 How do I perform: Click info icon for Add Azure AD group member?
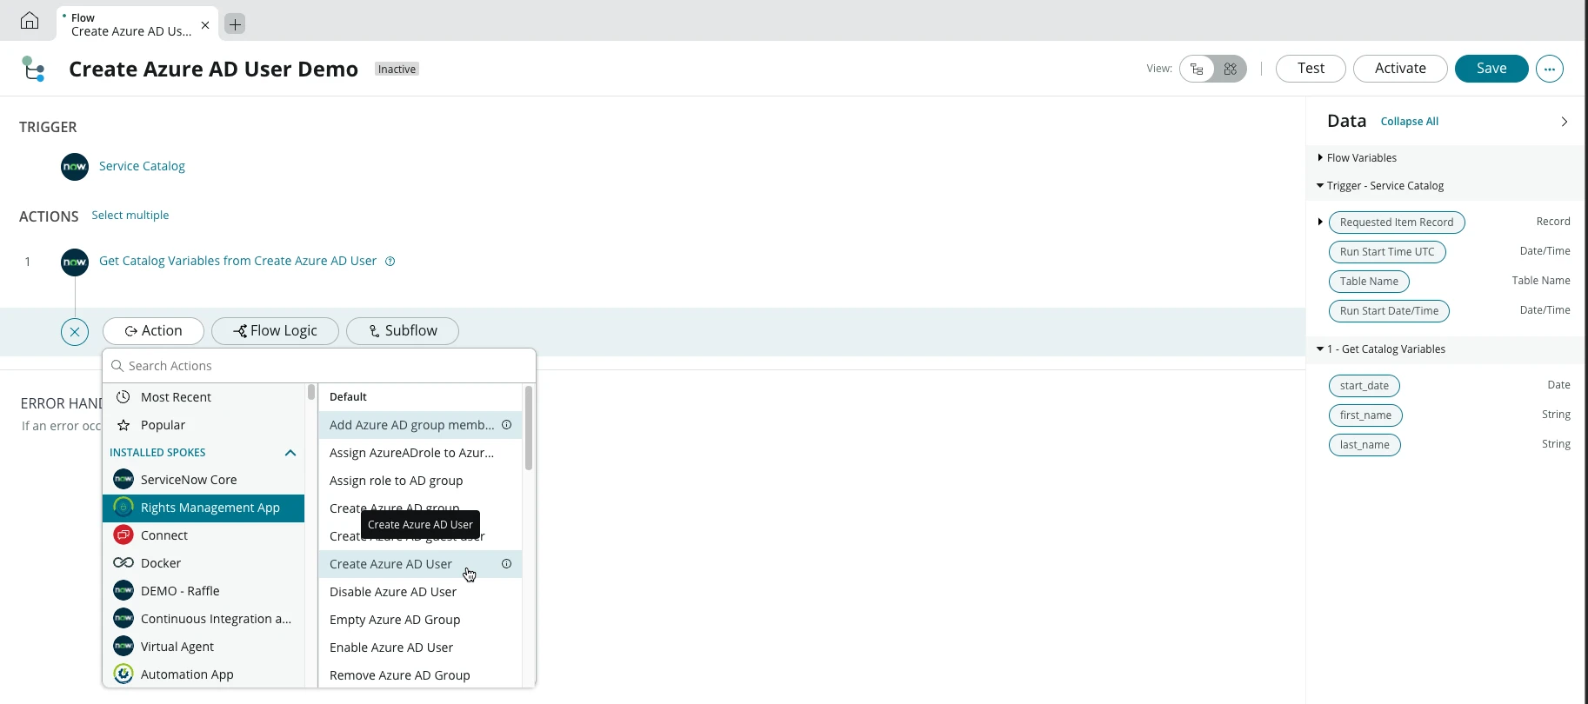(x=507, y=425)
